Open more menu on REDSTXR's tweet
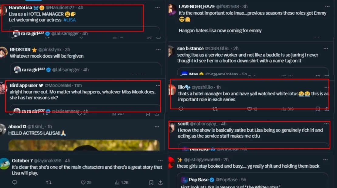This screenshot has width=337, height=188. tap(158, 49)
